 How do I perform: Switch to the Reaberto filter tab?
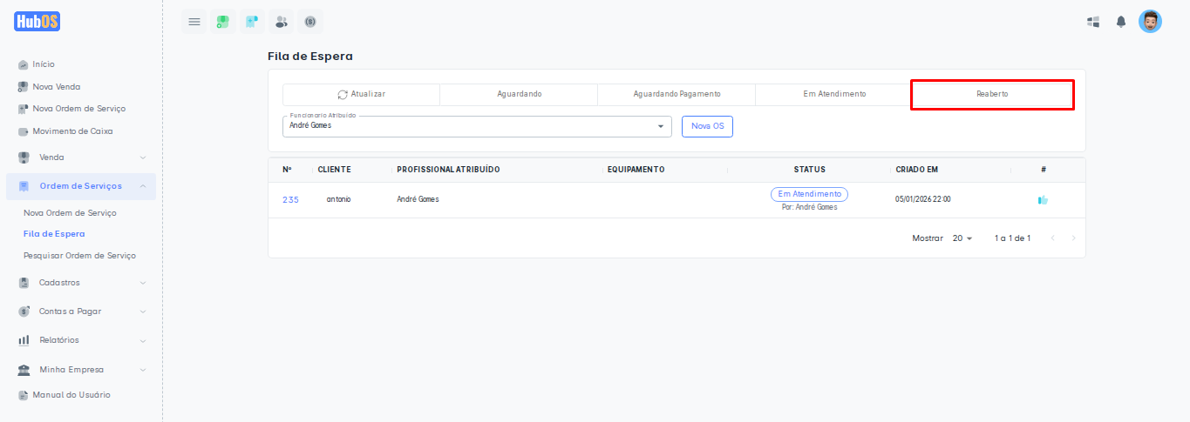tap(992, 94)
